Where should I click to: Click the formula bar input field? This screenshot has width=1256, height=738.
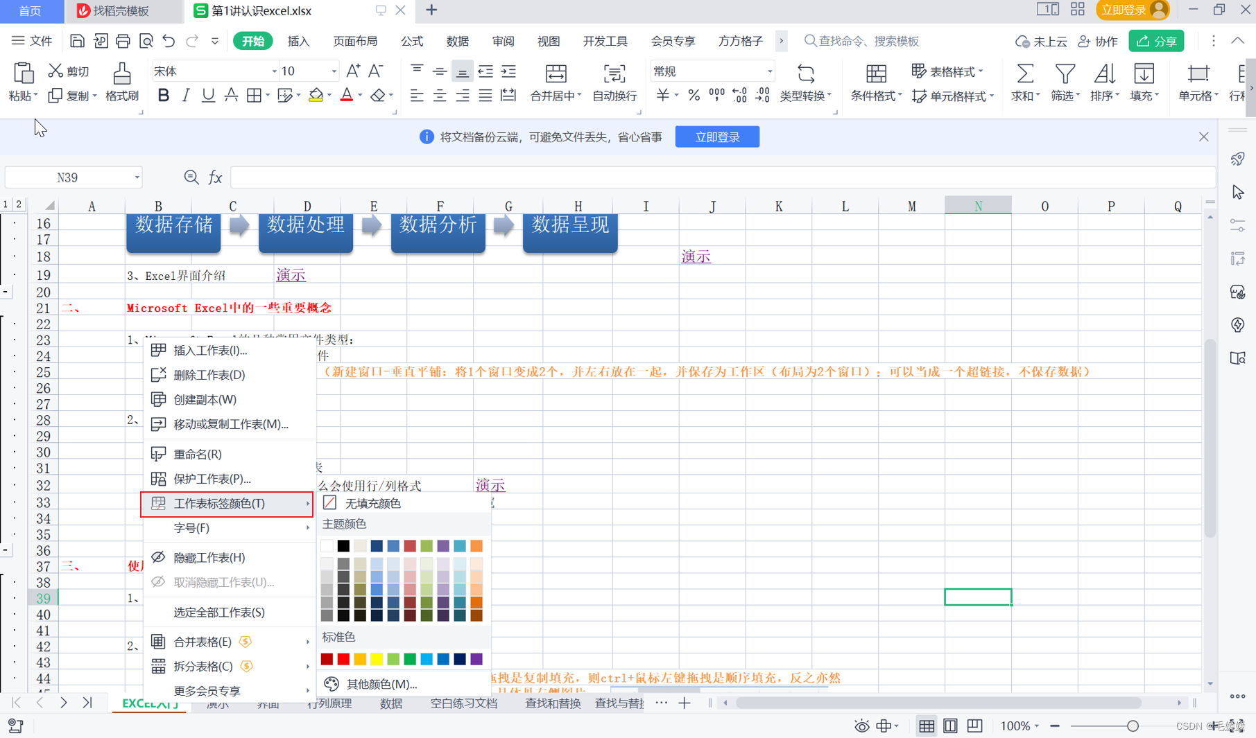tap(723, 177)
